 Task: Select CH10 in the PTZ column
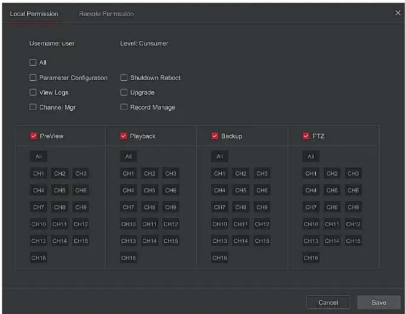point(311,224)
